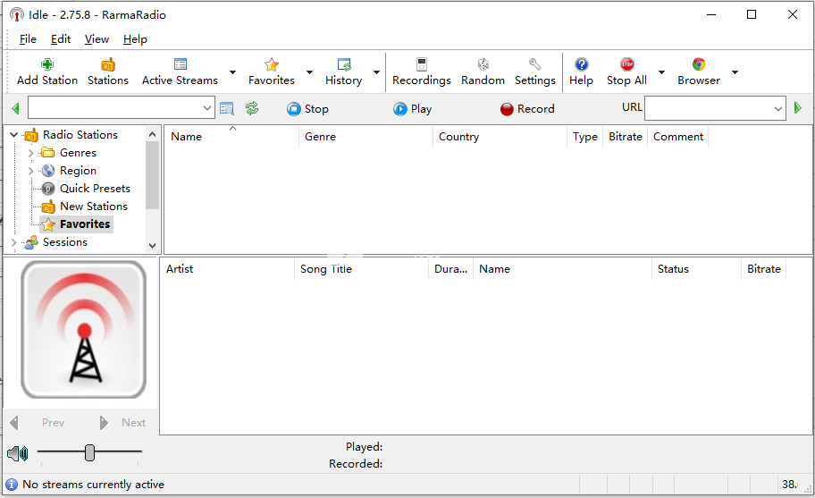Open the Edit menu
The height and width of the screenshot is (498, 815).
(60, 39)
